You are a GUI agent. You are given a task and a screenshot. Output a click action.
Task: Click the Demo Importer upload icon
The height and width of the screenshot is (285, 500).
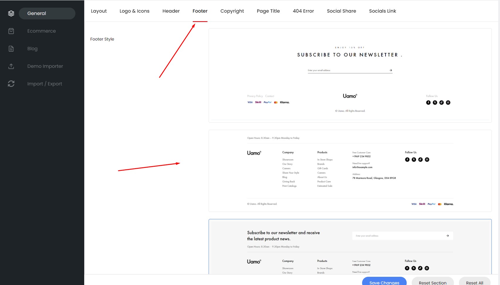point(11,66)
